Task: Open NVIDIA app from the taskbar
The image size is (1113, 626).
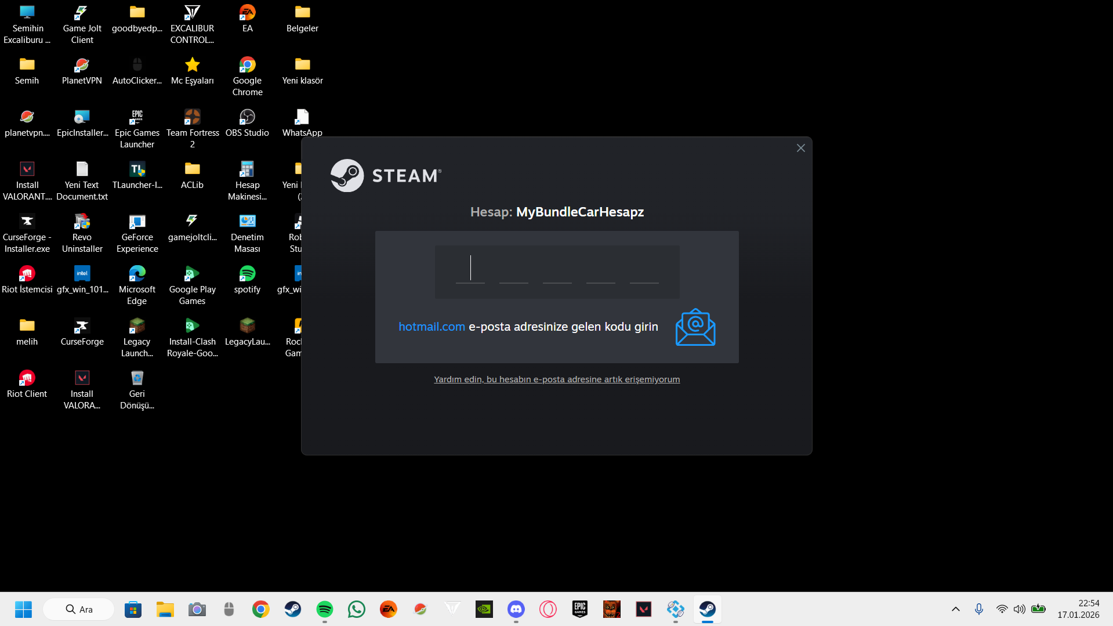Action: (x=484, y=609)
